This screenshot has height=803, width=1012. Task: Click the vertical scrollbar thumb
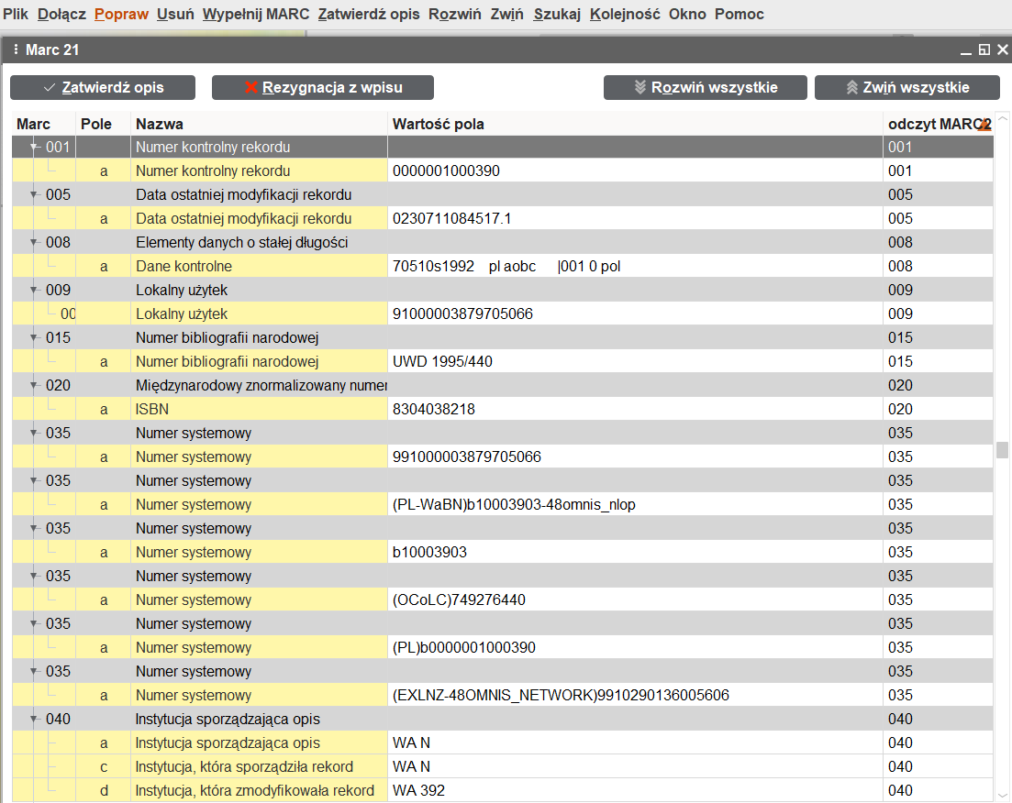point(1002,449)
